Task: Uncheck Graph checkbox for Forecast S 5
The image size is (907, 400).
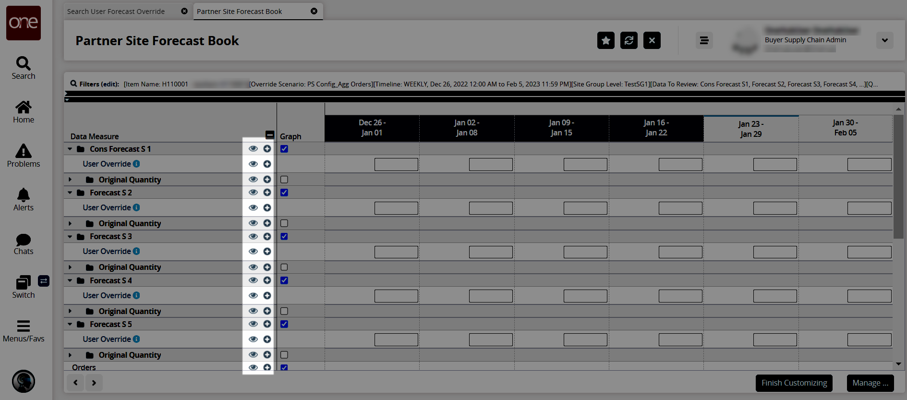Action: [x=284, y=324]
